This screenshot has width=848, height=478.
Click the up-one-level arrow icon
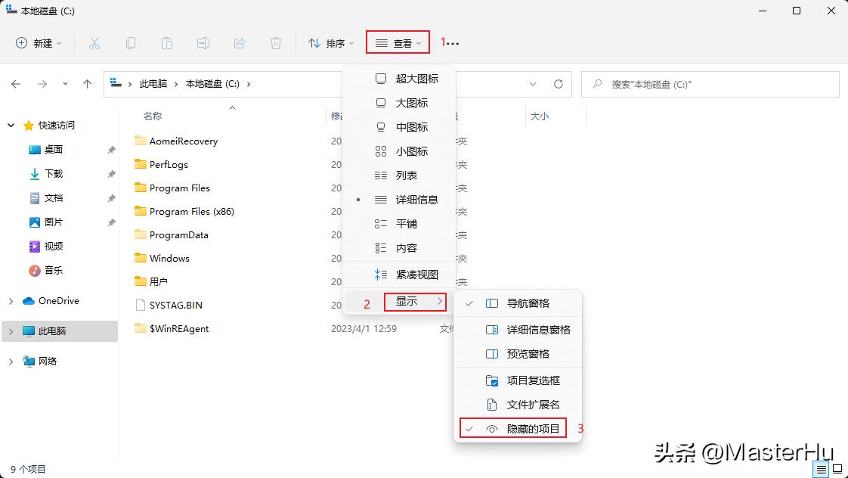pos(87,84)
